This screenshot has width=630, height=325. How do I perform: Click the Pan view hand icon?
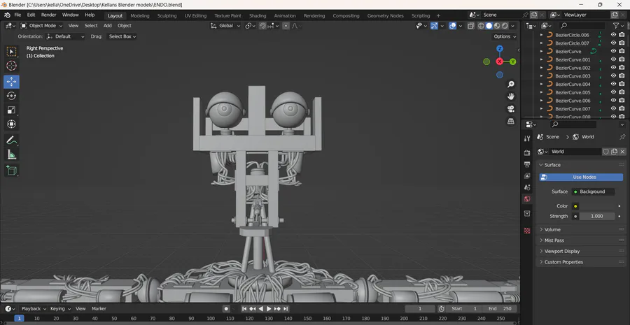coord(511,96)
